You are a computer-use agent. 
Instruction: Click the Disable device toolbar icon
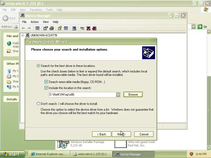(x=94, y=28)
